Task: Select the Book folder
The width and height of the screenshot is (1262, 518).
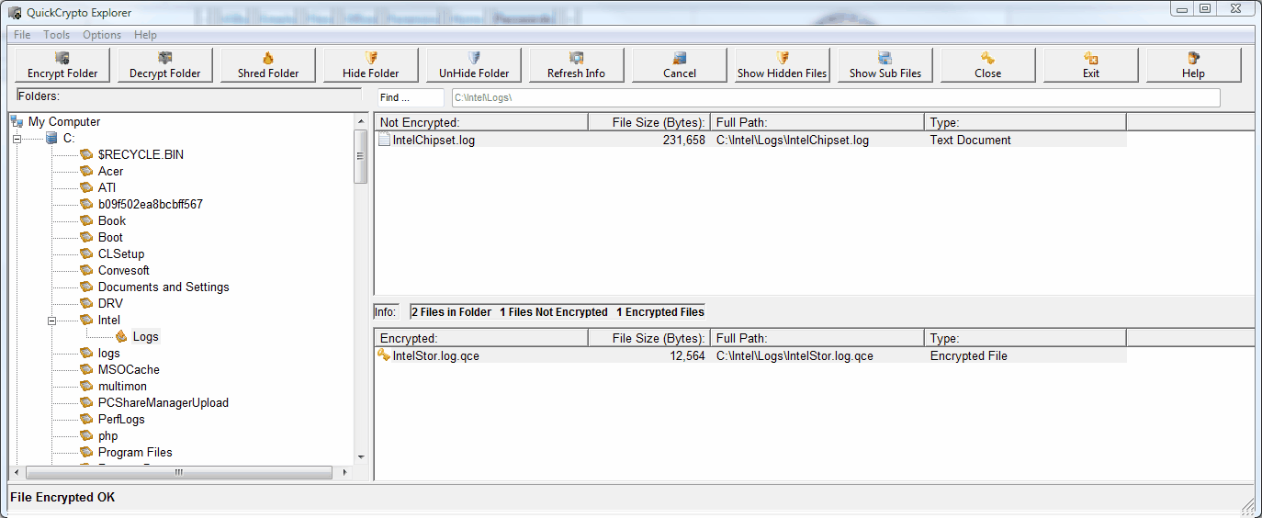Action: coord(112,220)
